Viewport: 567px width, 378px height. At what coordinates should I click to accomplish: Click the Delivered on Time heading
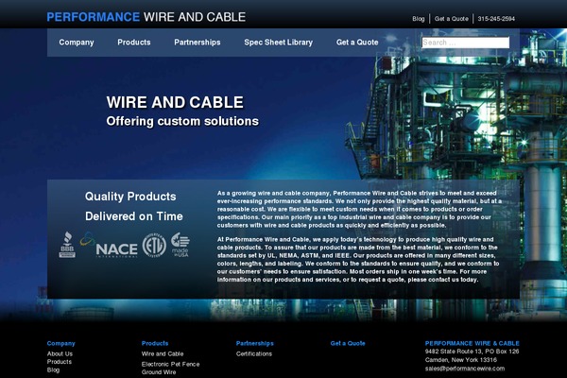coord(134,216)
